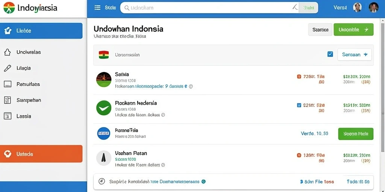Click the info icon in Veahan Ratan row
Viewport: 385px width, 192px height.
163,165
